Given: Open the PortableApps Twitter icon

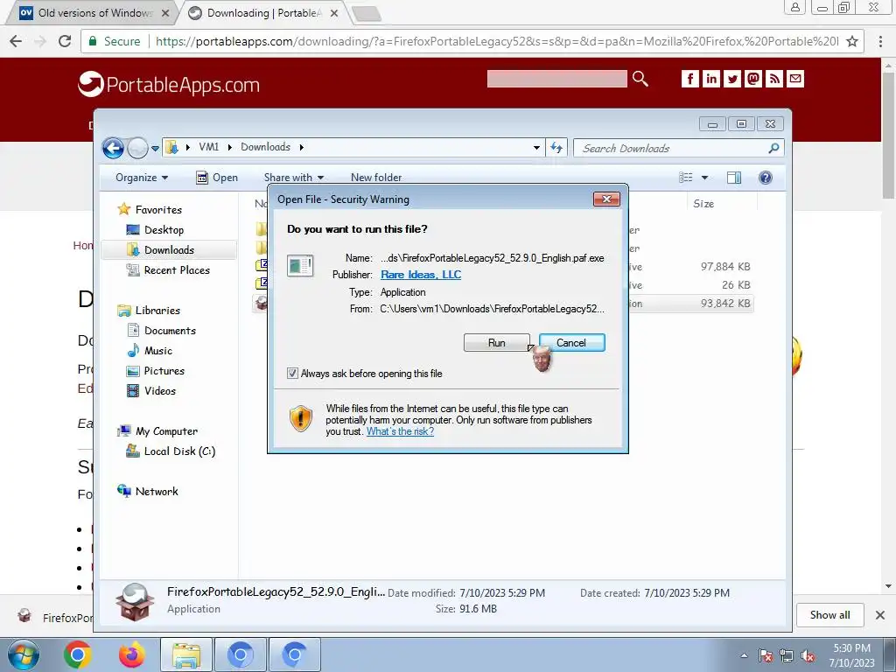Looking at the screenshot, I should pyautogui.click(x=732, y=78).
